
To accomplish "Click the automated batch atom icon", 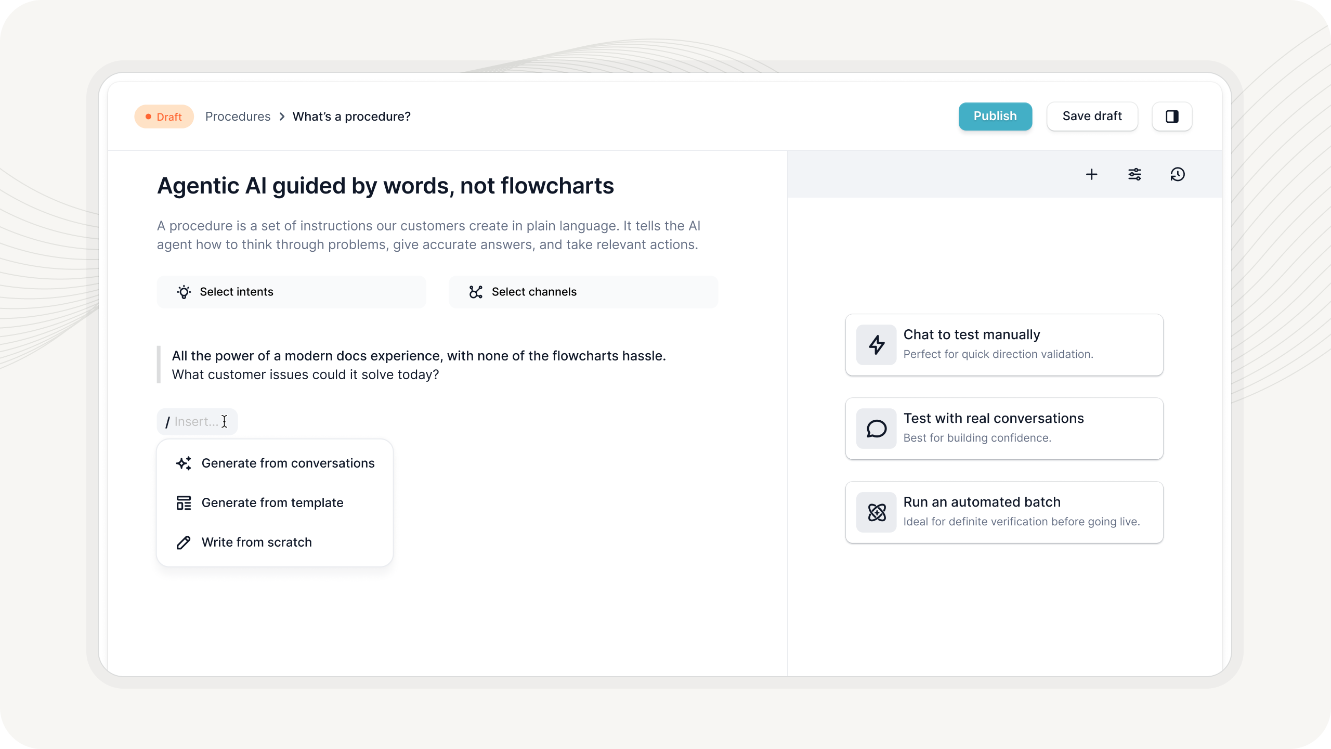I will coord(877,512).
